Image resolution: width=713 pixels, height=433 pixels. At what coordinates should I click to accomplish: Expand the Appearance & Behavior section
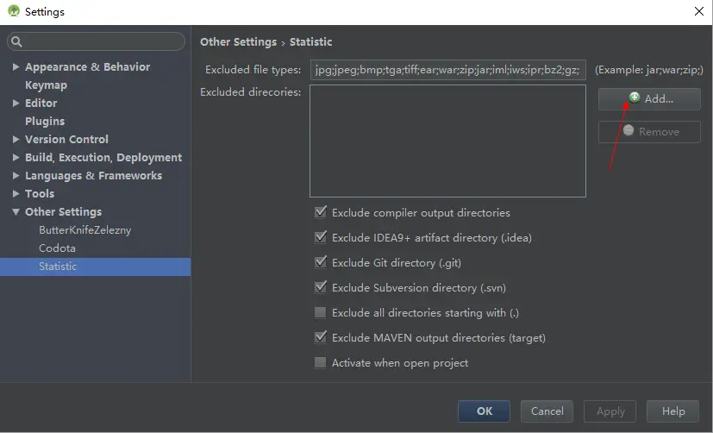click(x=16, y=67)
